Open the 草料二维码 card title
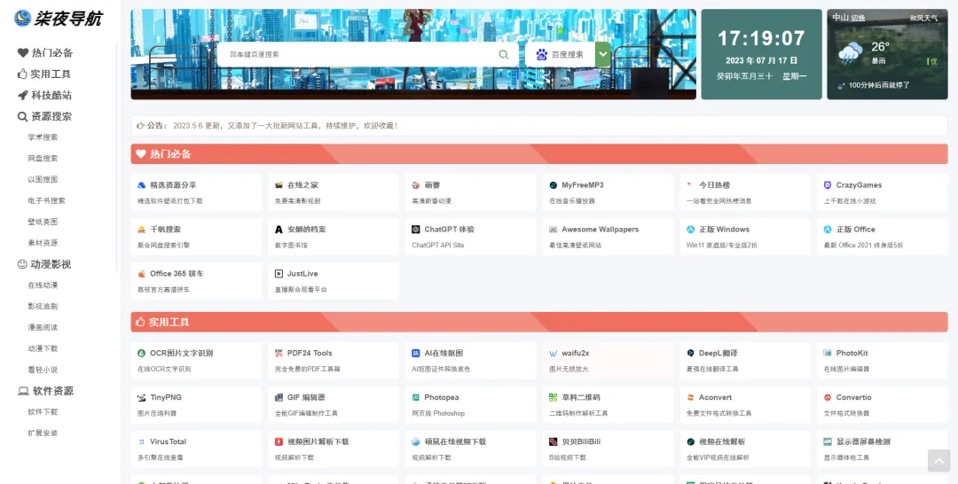The image size is (958, 484). click(581, 397)
